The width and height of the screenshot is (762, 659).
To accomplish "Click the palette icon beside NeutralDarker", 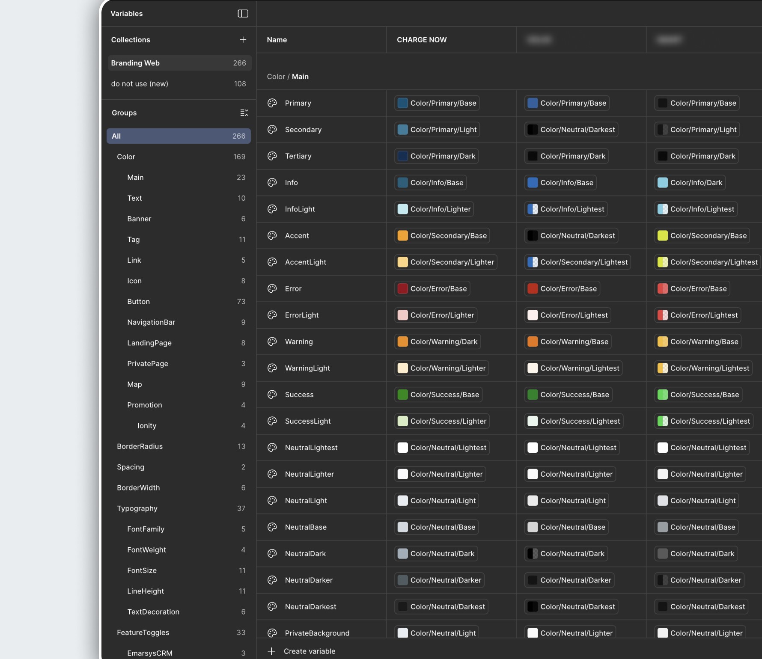I will tap(272, 581).
